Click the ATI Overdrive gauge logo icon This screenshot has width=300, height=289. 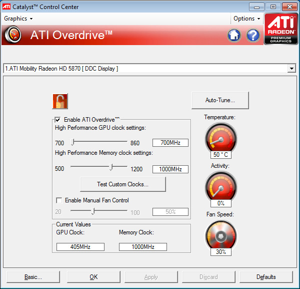coord(13,35)
